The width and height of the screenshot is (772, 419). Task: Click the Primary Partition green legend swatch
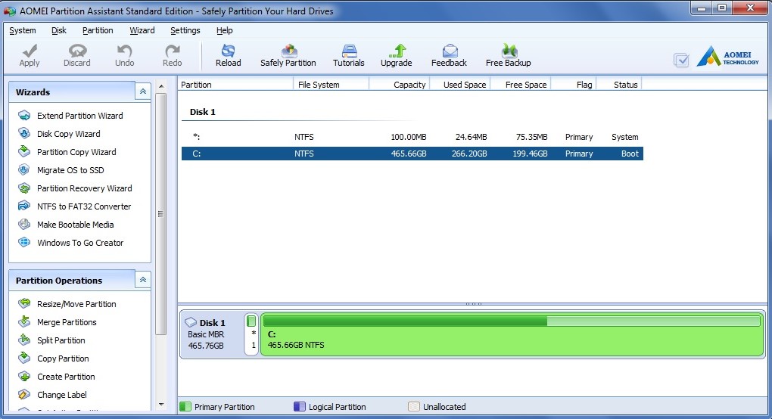pos(185,407)
